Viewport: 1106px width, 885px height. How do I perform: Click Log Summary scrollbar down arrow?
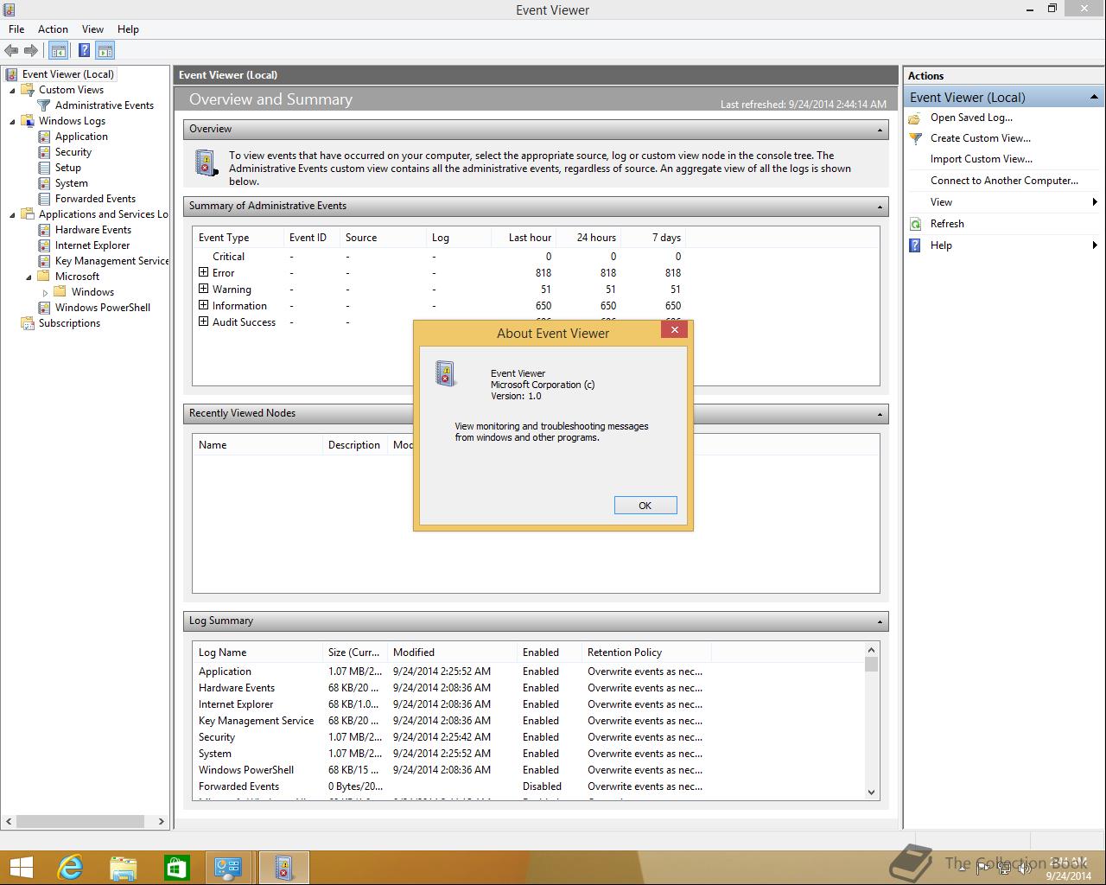[x=871, y=793]
